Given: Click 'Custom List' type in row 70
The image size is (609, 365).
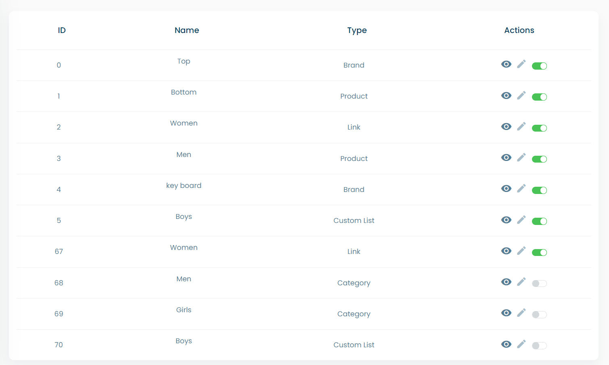Looking at the screenshot, I should point(354,345).
